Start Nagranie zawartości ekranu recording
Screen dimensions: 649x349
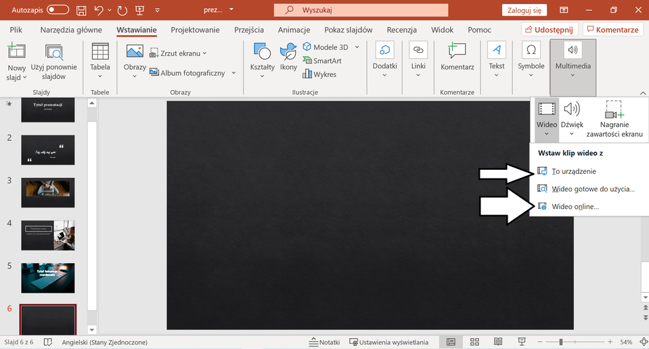(x=613, y=118)
